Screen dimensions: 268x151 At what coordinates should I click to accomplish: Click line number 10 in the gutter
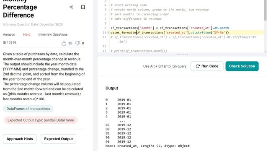104,33
